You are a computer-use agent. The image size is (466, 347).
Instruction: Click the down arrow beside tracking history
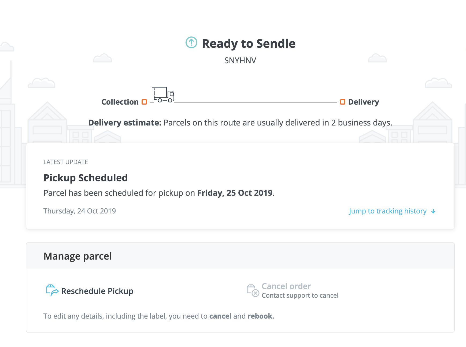[x=433, y=211]
